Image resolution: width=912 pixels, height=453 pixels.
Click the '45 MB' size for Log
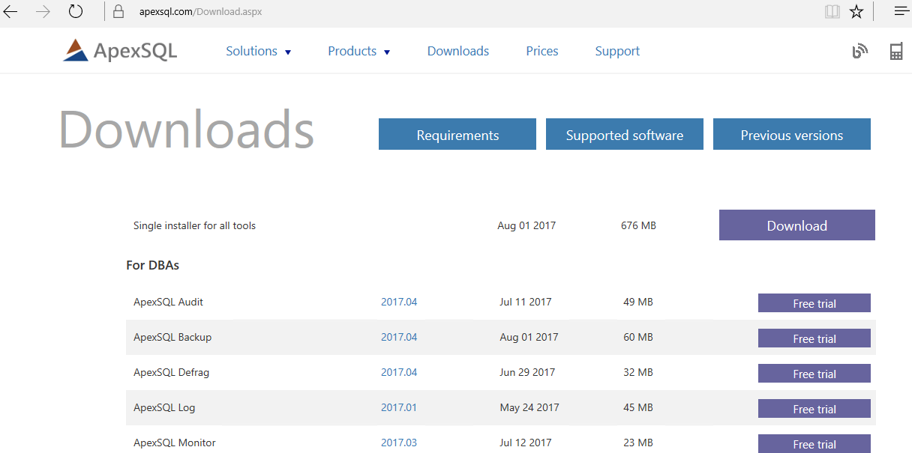[x=638, y=407]
